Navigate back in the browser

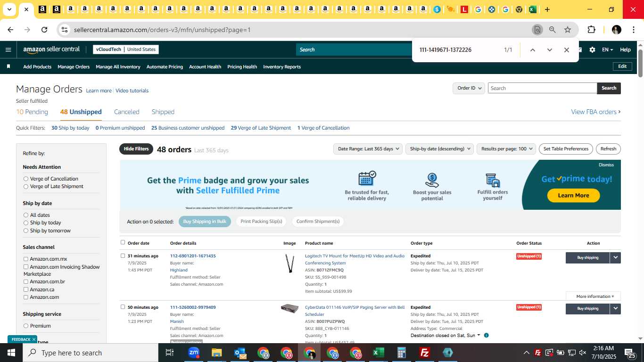(10, 30)
